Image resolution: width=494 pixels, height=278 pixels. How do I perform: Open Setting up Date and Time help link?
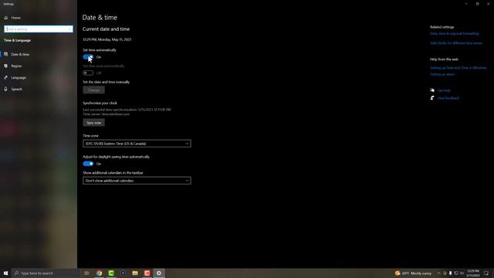click(458, 68)
